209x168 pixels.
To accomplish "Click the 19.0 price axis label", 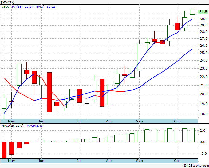I will 203,104.
